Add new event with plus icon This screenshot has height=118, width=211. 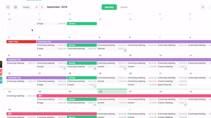click(203, 7)
